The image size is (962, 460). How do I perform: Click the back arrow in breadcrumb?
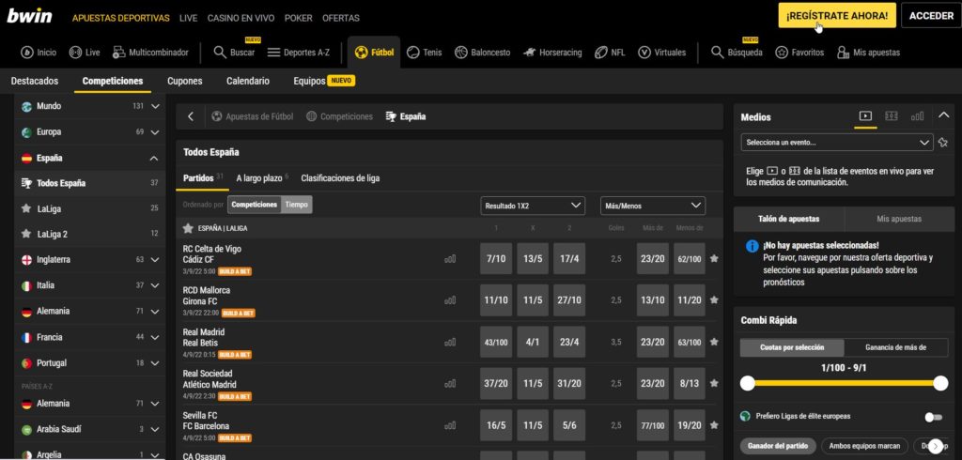[191, 116]
